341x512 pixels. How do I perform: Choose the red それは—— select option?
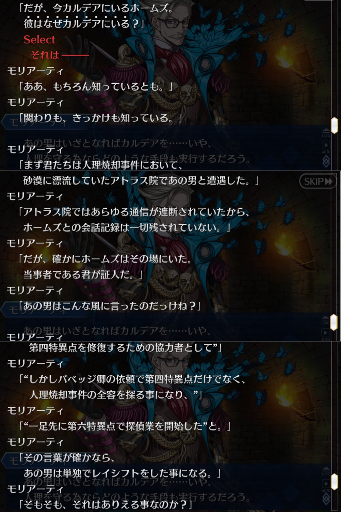(x=60, y=55)
